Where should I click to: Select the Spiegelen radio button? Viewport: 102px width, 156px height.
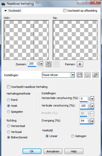[x=9, y=112]
